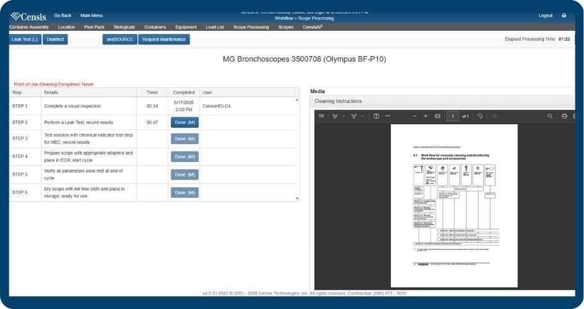This screenshot has height=309, width=584.
Task: Click Elapsed Processing Time 01:22 value
Action: click(x=564, y=39)
